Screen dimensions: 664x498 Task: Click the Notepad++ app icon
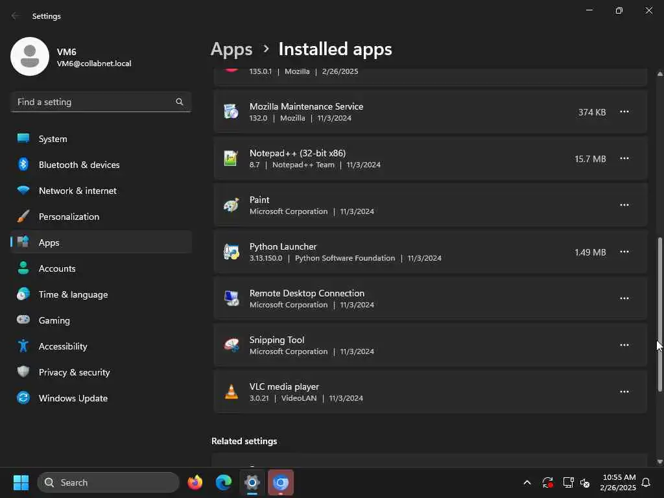tap(231, 158)
